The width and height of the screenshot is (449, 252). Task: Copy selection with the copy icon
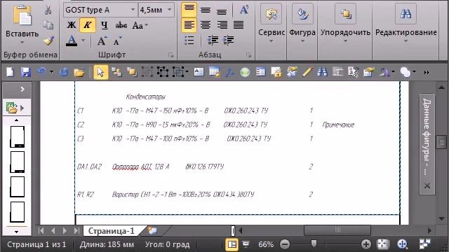(x=48, y=25)
